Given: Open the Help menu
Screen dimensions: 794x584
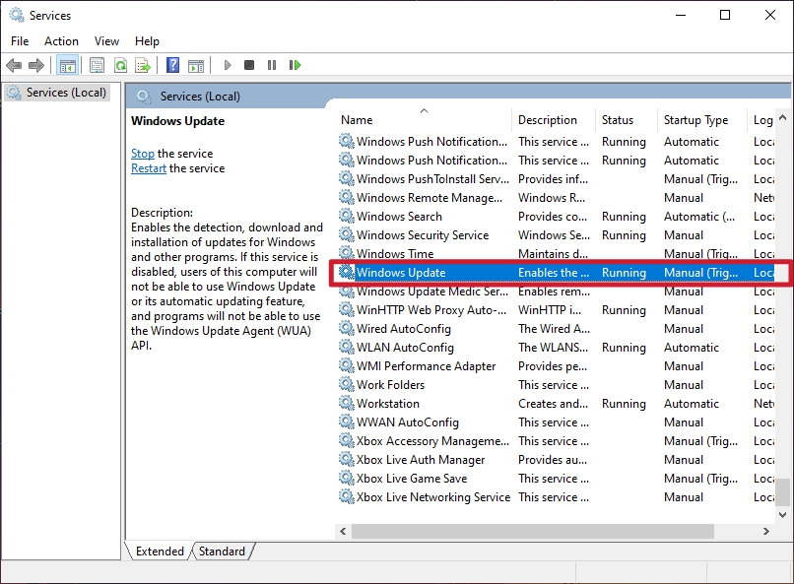Looking at the screenshot, I should click(x=147, y=41).
